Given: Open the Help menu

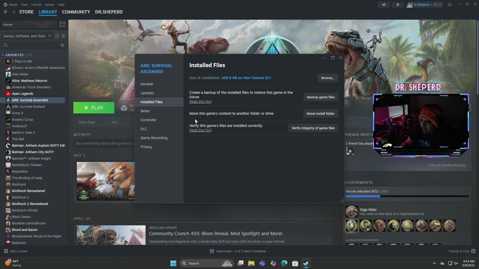Looking at the screenshot, I should (61, 4).
